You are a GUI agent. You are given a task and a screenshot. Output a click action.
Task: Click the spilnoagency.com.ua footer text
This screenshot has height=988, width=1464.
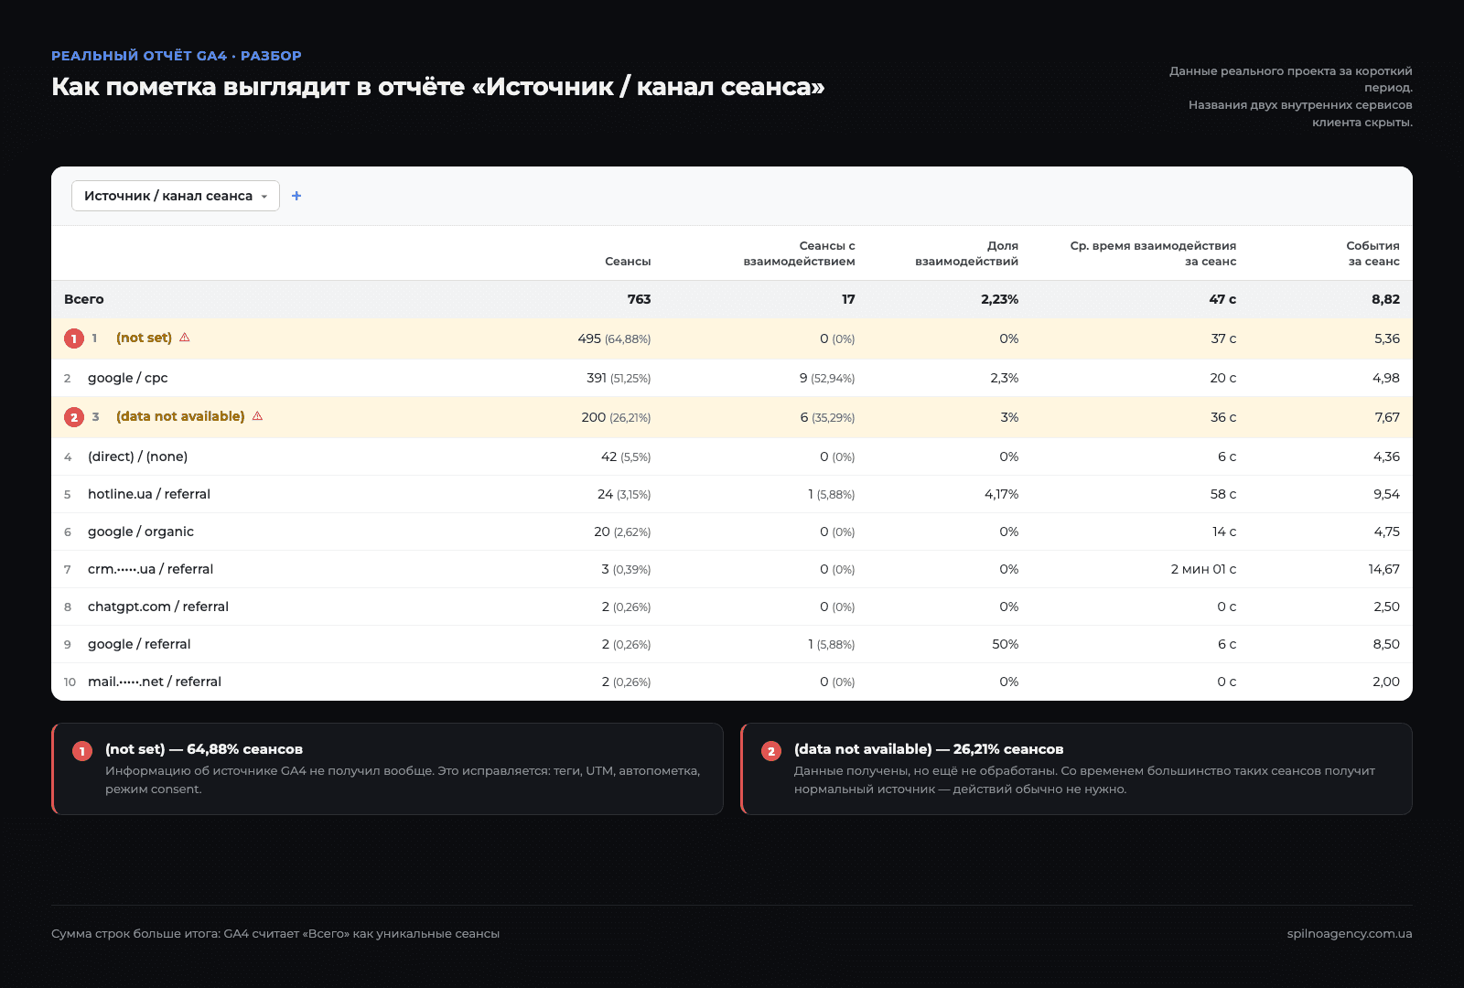point(1350,934)
